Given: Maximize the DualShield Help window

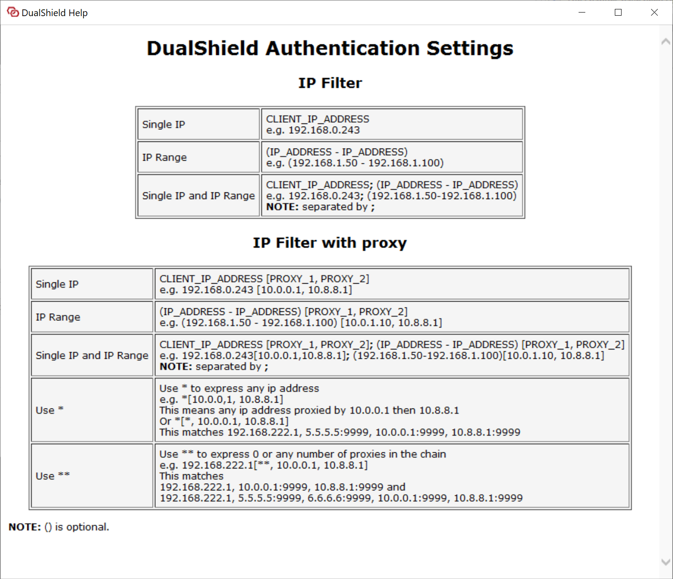Looking at the screenshot, I should coord(618,13).
